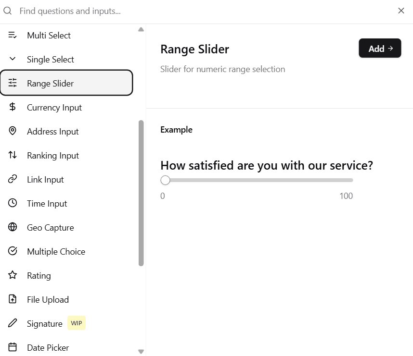Click the Signature pencil icon
The width and height of the screenshot is (413, 356).
[x=12, y=323]
